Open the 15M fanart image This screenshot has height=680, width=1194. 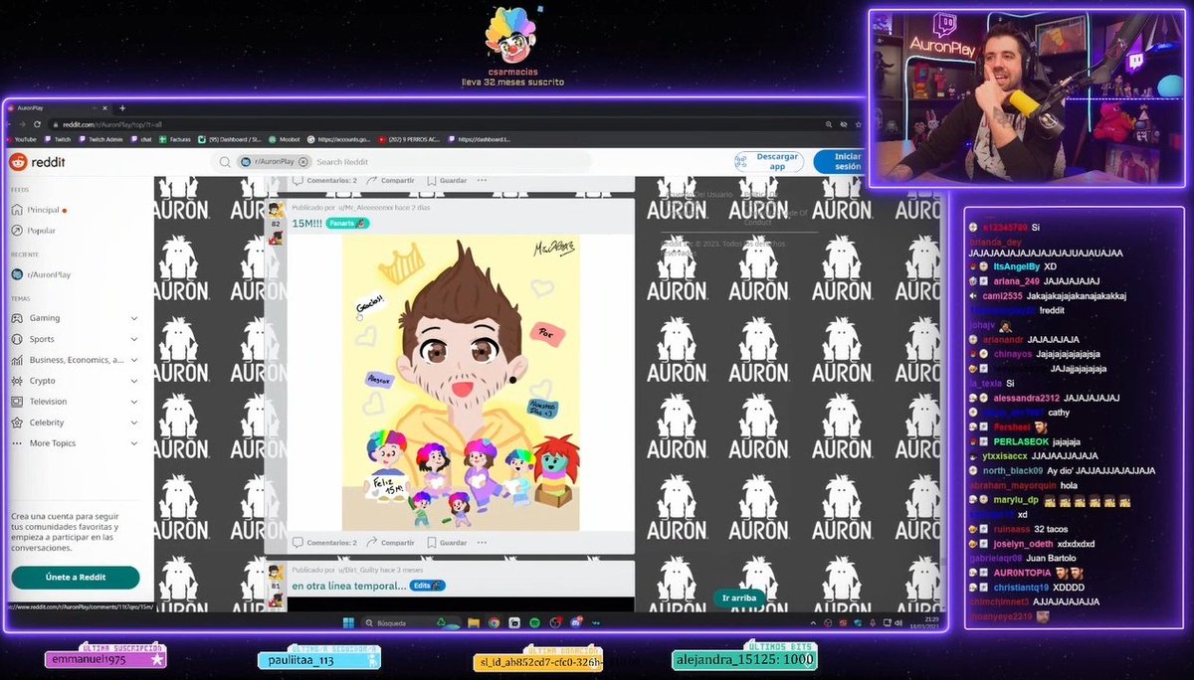461,384
